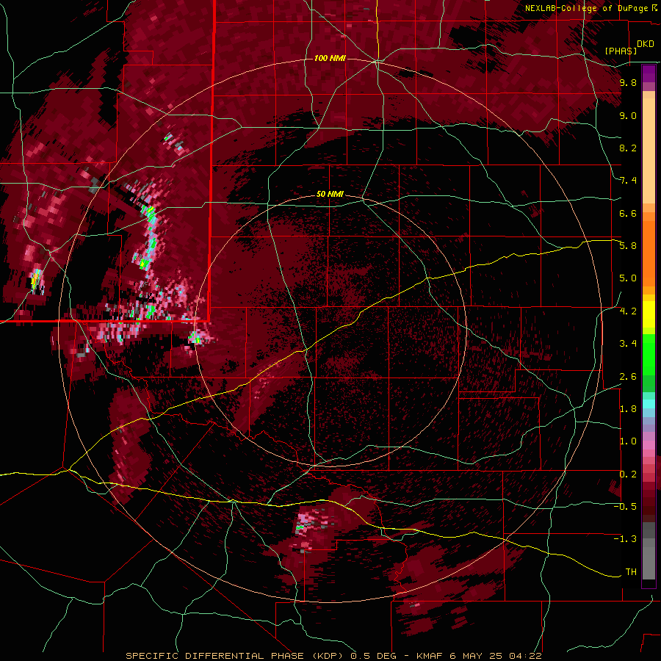This screenshot has width=661, height=661.
Task: Click the 1.8 legend value
Action: point(628,409)
